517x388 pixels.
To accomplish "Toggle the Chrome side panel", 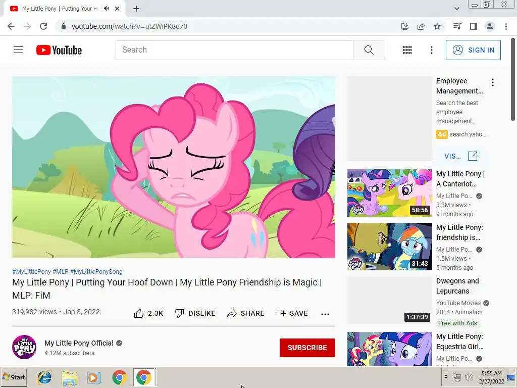I will pos(474,26).
